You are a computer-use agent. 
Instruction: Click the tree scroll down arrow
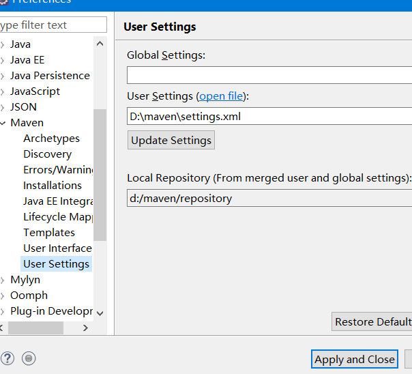pos(100,313)
